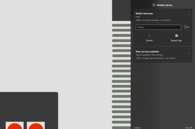195x129 pixels.
Task: Click the Mobile device phone icon
Action: pyautogui.click(x=154, y=5)
